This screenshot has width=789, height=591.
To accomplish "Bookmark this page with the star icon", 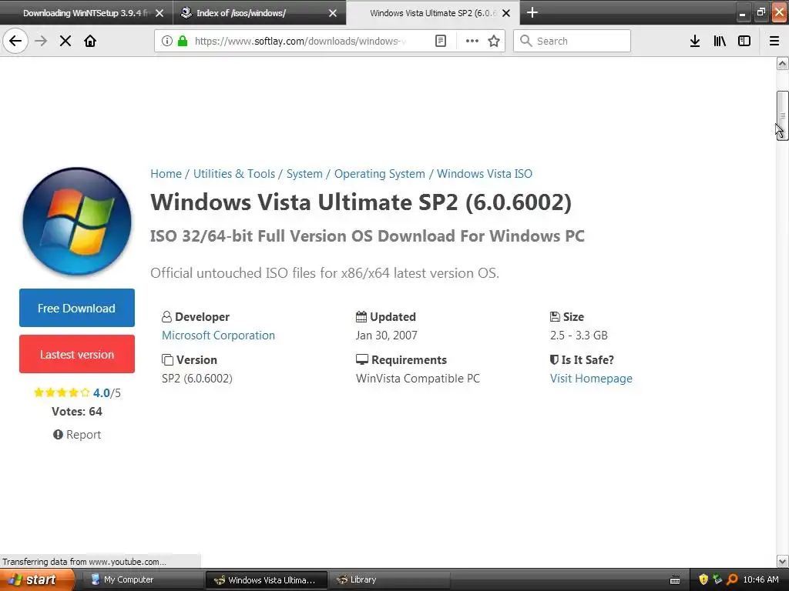I will [494, 41].
